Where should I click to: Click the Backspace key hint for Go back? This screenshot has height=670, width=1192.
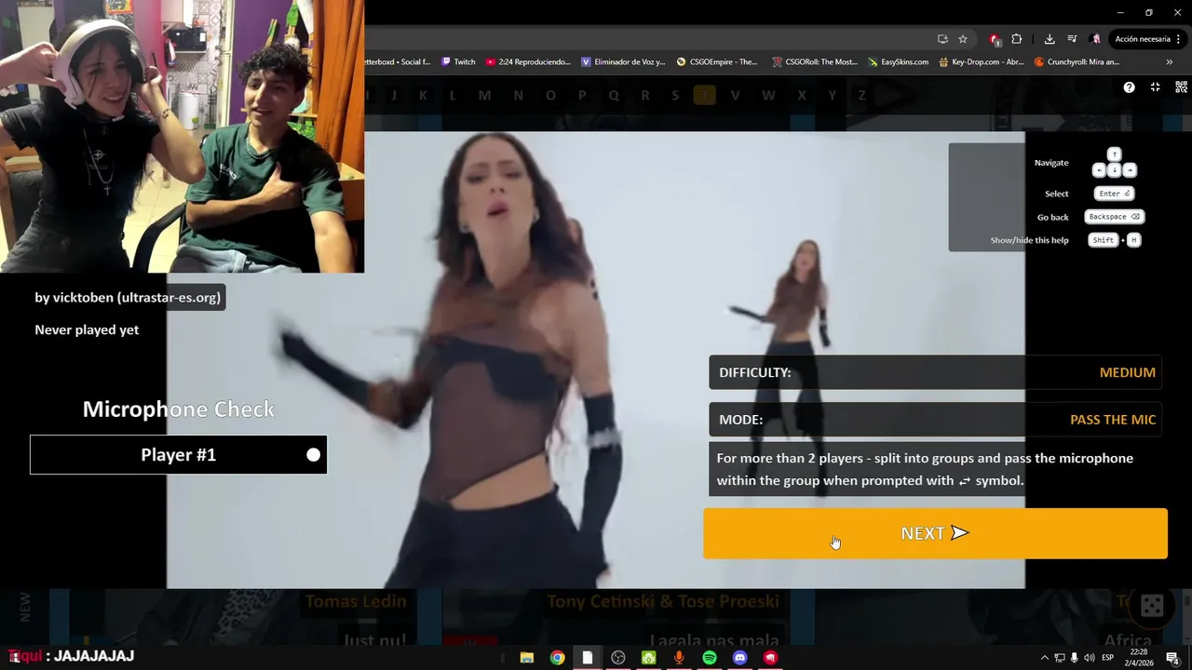pos(1114,217)
